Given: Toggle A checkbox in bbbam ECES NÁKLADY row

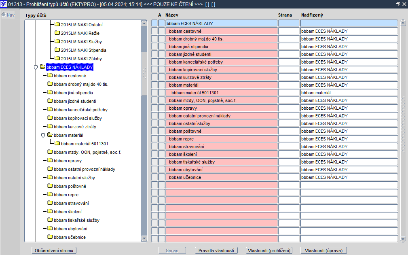Looking at the screenshot, I should 162,23.
